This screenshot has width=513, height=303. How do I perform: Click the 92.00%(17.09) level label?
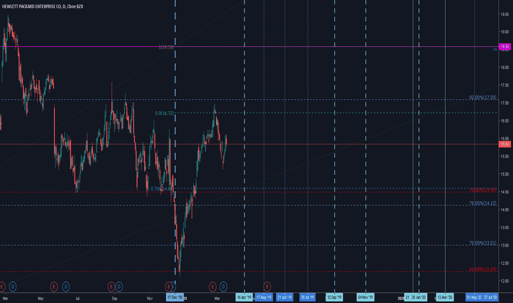click(x=483, y=98)
